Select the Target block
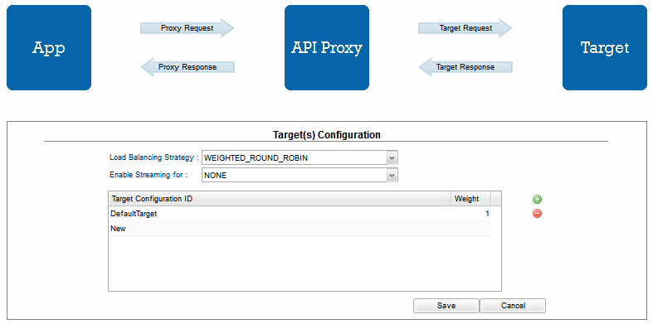 tap(605, 47)
